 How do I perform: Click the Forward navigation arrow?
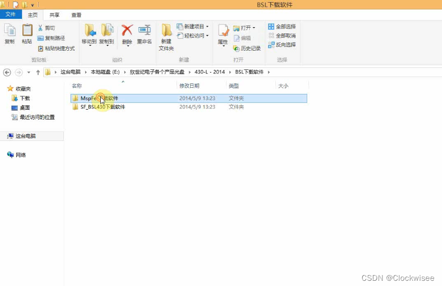[x=19, y=73]
